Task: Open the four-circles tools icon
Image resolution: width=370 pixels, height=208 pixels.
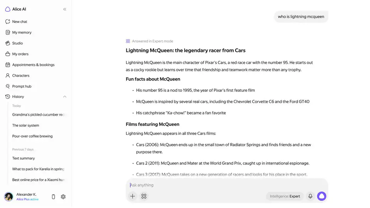Action: pyautogui.click(x=144, y=196)
